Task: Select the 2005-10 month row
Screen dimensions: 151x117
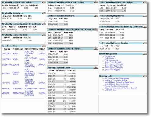Action: (x=62, y=95)
